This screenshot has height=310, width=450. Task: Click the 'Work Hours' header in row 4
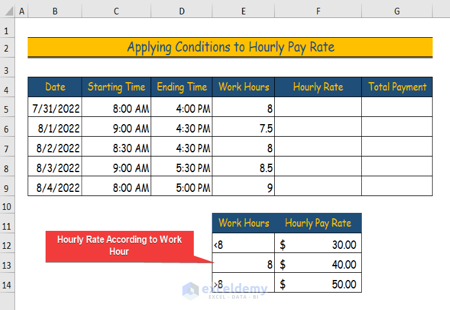pyautogui.click(x=244, y=87)
